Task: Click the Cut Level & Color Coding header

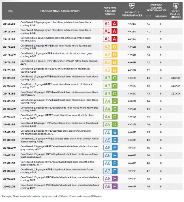Action: coord(110,11)
